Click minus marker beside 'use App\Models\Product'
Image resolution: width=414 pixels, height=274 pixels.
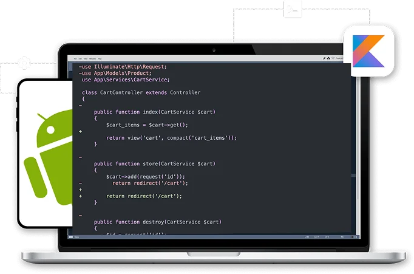[80, 73]
